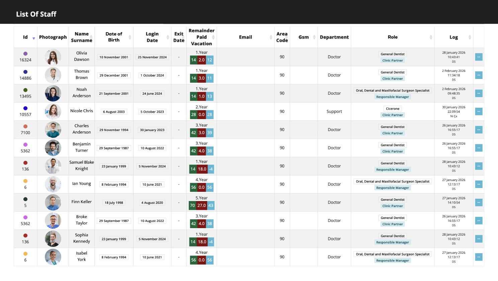
Task: Click the Department column header
Action: pos(334,37)
